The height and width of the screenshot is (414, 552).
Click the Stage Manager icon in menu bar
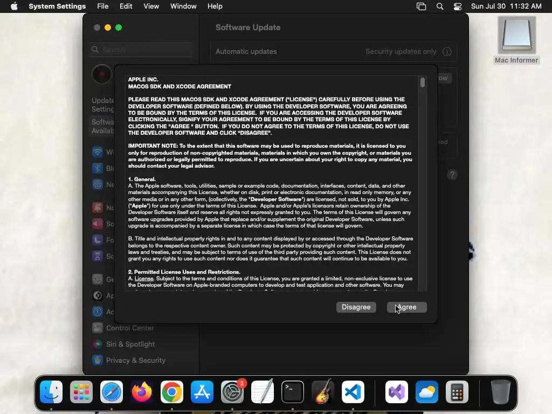421,6
